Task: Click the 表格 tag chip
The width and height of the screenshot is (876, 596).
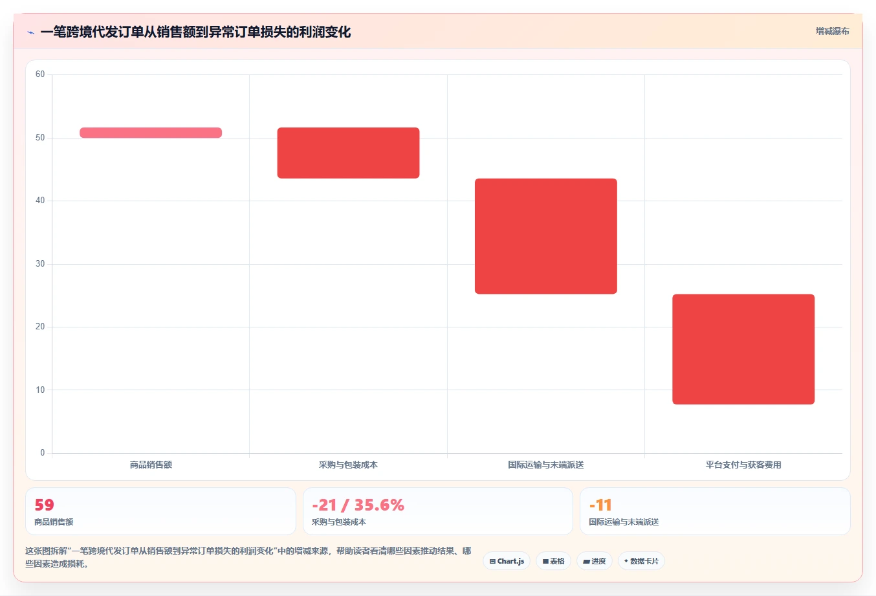Action: click(553, 561)
